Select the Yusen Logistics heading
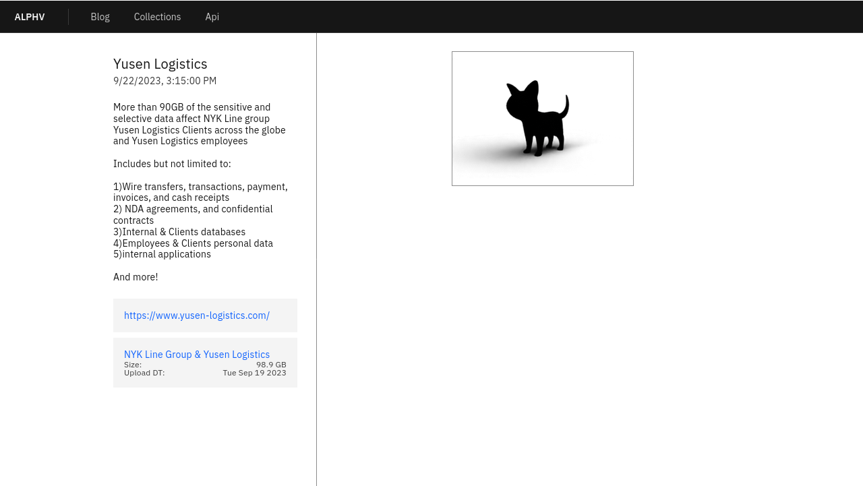Screen dimensions: 863x486 pyautogui.click(x=160, y=64)
